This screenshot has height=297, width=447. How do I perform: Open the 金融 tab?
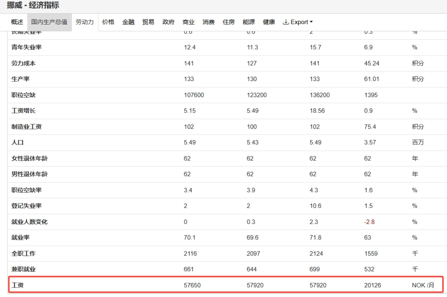pyautogui.click(x=128, y=22)
